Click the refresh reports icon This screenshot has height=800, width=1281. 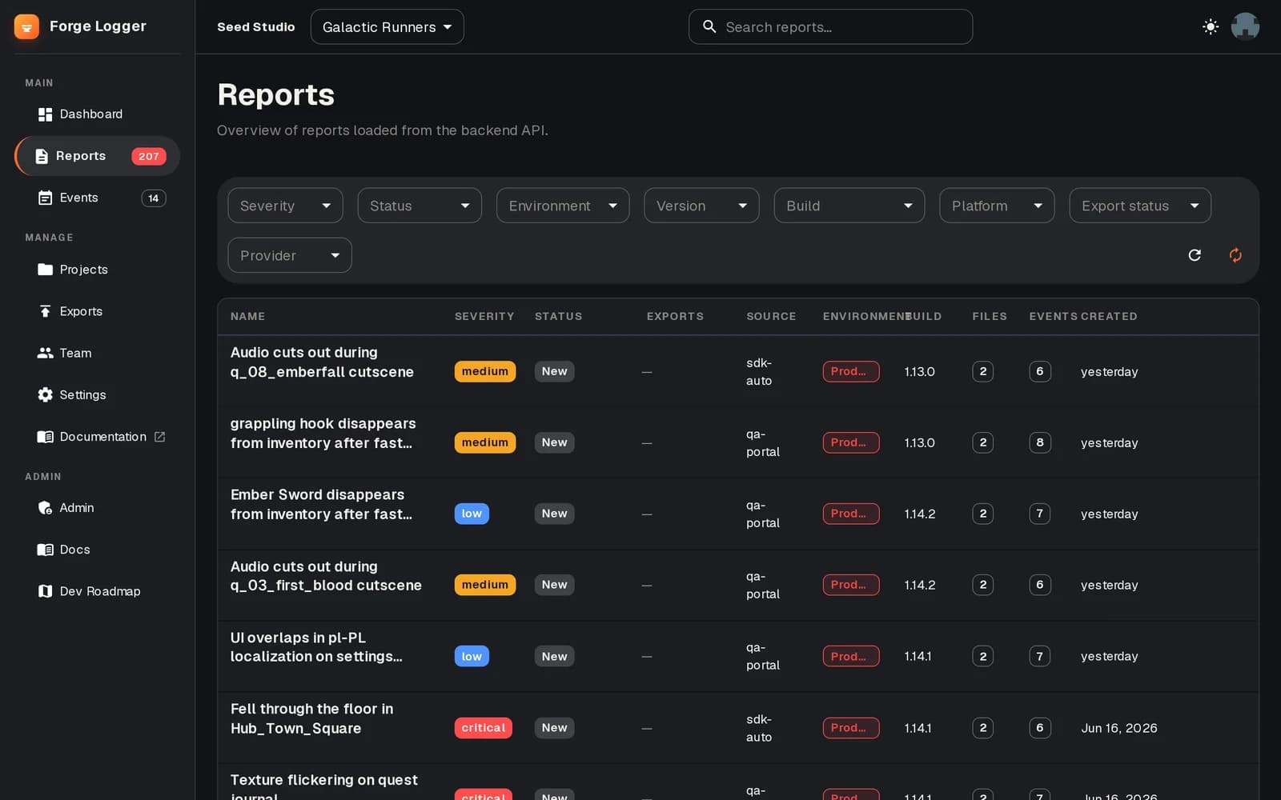click(1195, 255)
